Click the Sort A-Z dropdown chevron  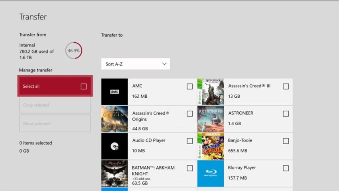(x=164, y=64)
